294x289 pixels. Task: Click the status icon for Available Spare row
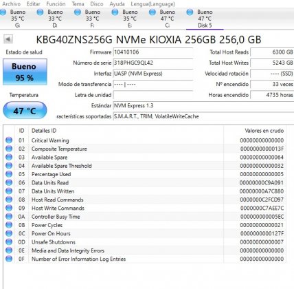tap(9, 157)
